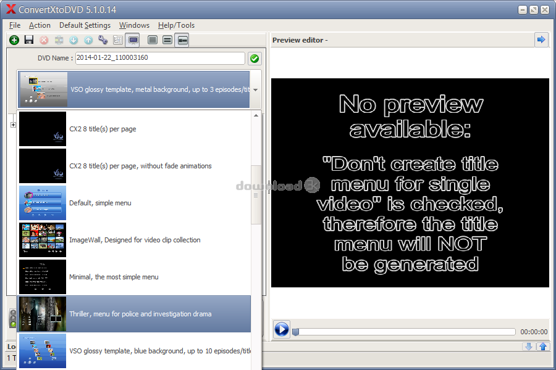
Task: Open the Windows menu
Action: [x=134, y=25]
